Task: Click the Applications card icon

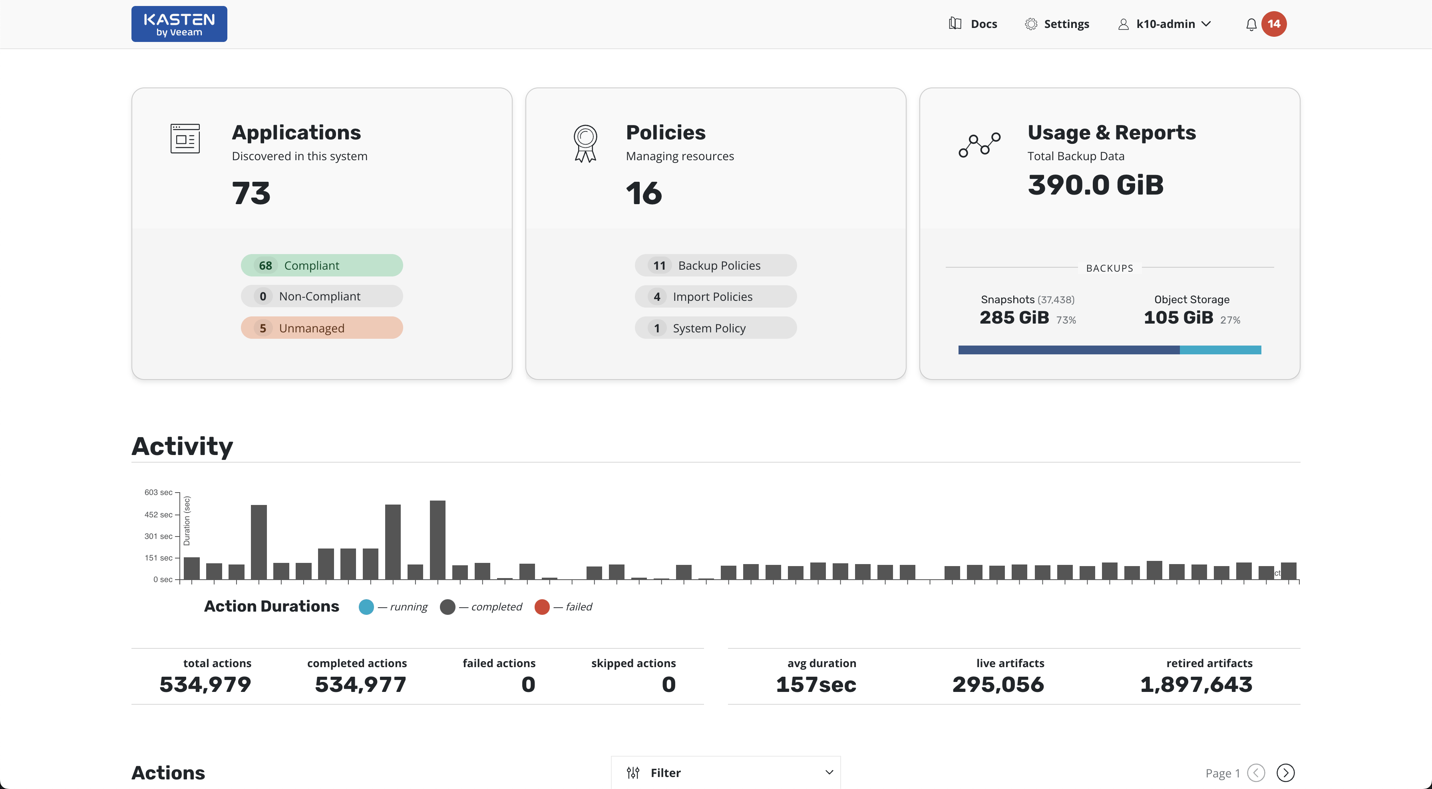Action: (x=185, y=138)
